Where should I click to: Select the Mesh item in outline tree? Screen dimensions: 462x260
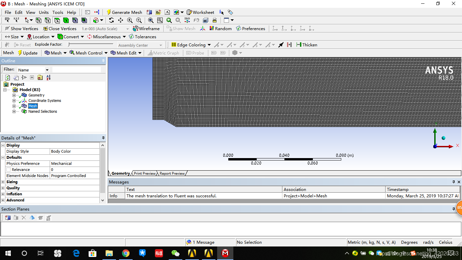click(x=33, y=106)
